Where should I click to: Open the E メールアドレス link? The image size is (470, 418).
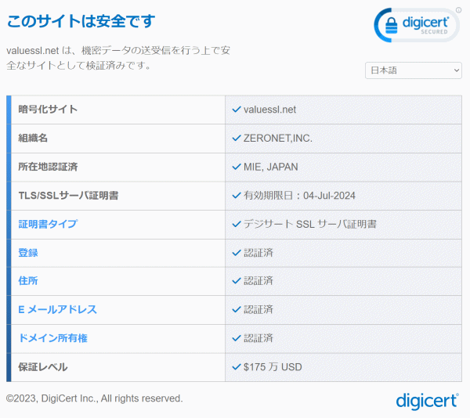click(x=57, y=309)
